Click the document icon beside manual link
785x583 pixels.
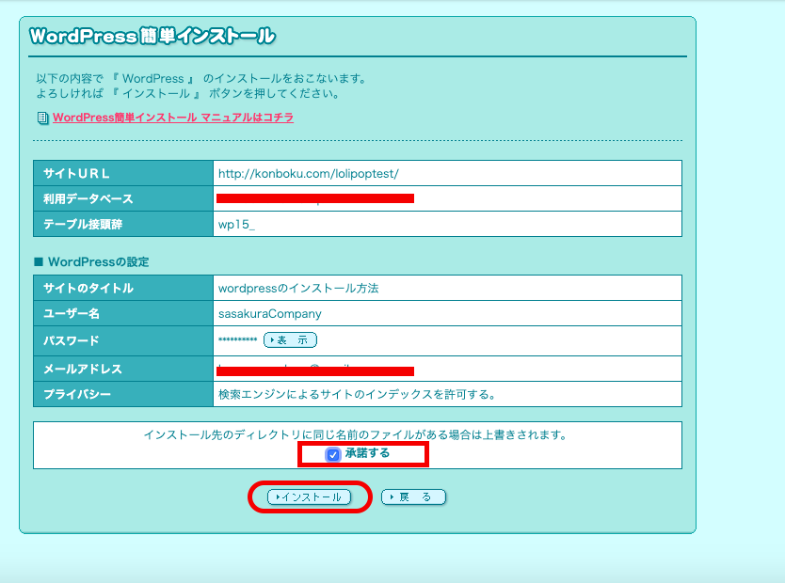pyautogui.click(x=42, y=118)
